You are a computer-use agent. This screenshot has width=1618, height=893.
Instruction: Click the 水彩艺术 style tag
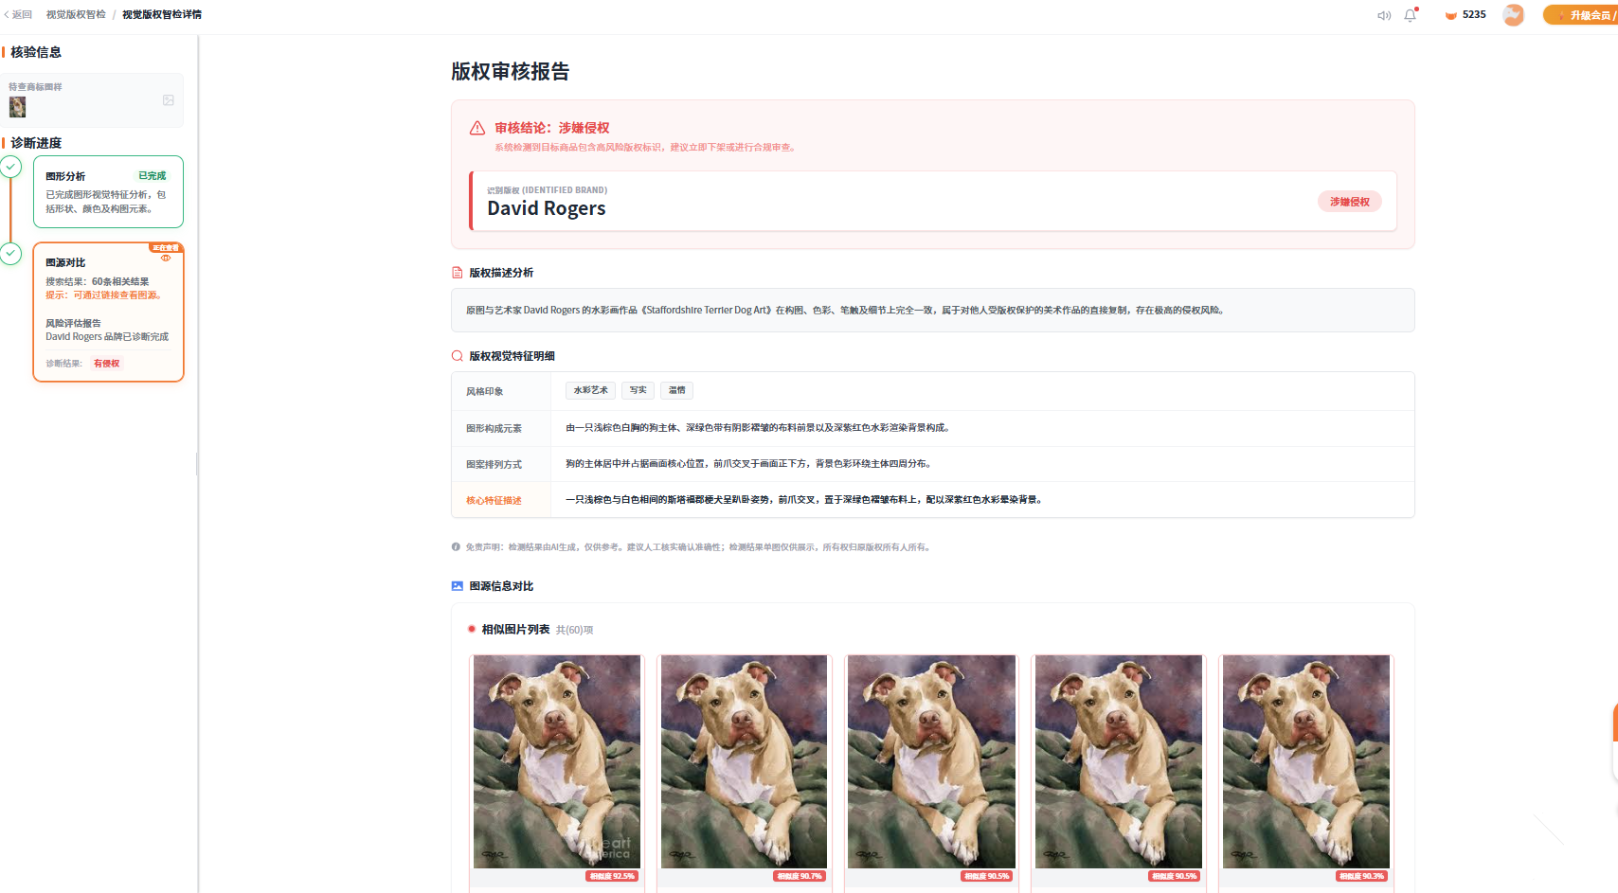[591, 390]
